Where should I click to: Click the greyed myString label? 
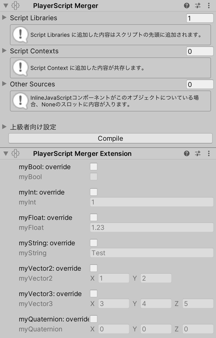[x=32, y=253]
